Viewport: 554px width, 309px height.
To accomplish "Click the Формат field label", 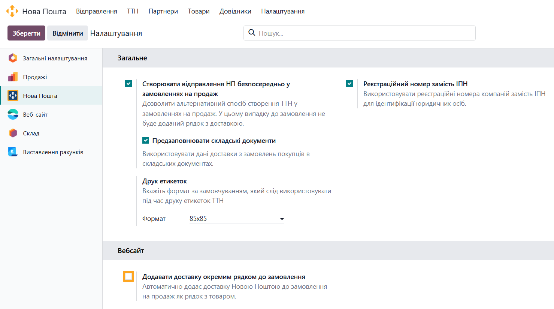I will [x=154, y=219].
